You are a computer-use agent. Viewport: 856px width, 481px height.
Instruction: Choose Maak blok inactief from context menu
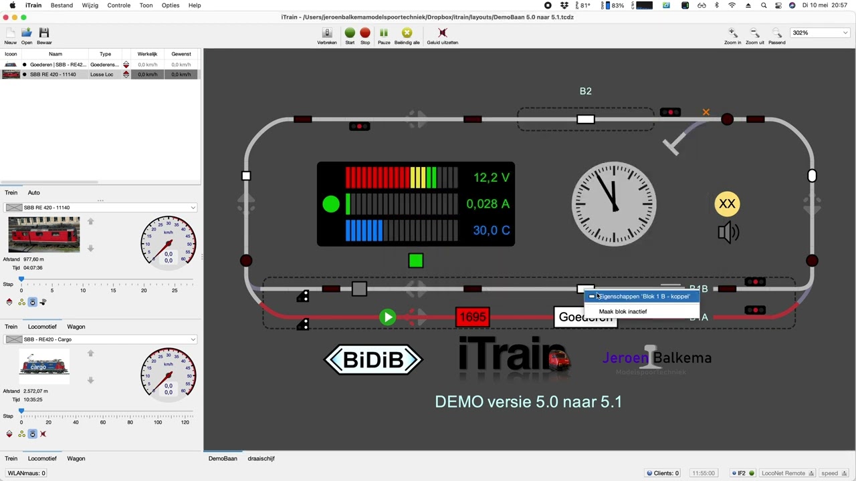click(642, 311)
